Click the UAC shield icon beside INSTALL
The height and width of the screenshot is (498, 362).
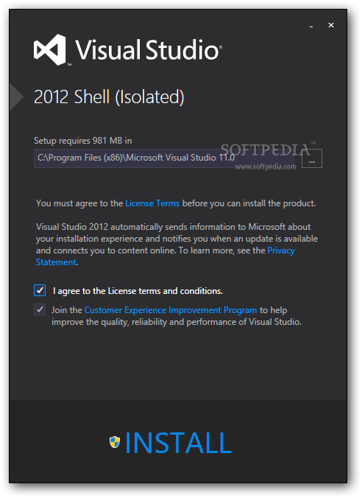(115, 442)
